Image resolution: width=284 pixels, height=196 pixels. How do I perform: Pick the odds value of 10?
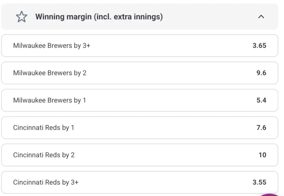(262, 155)
